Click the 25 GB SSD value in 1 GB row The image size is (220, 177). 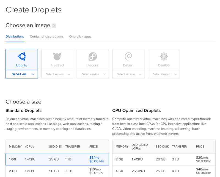pos(54,159)
